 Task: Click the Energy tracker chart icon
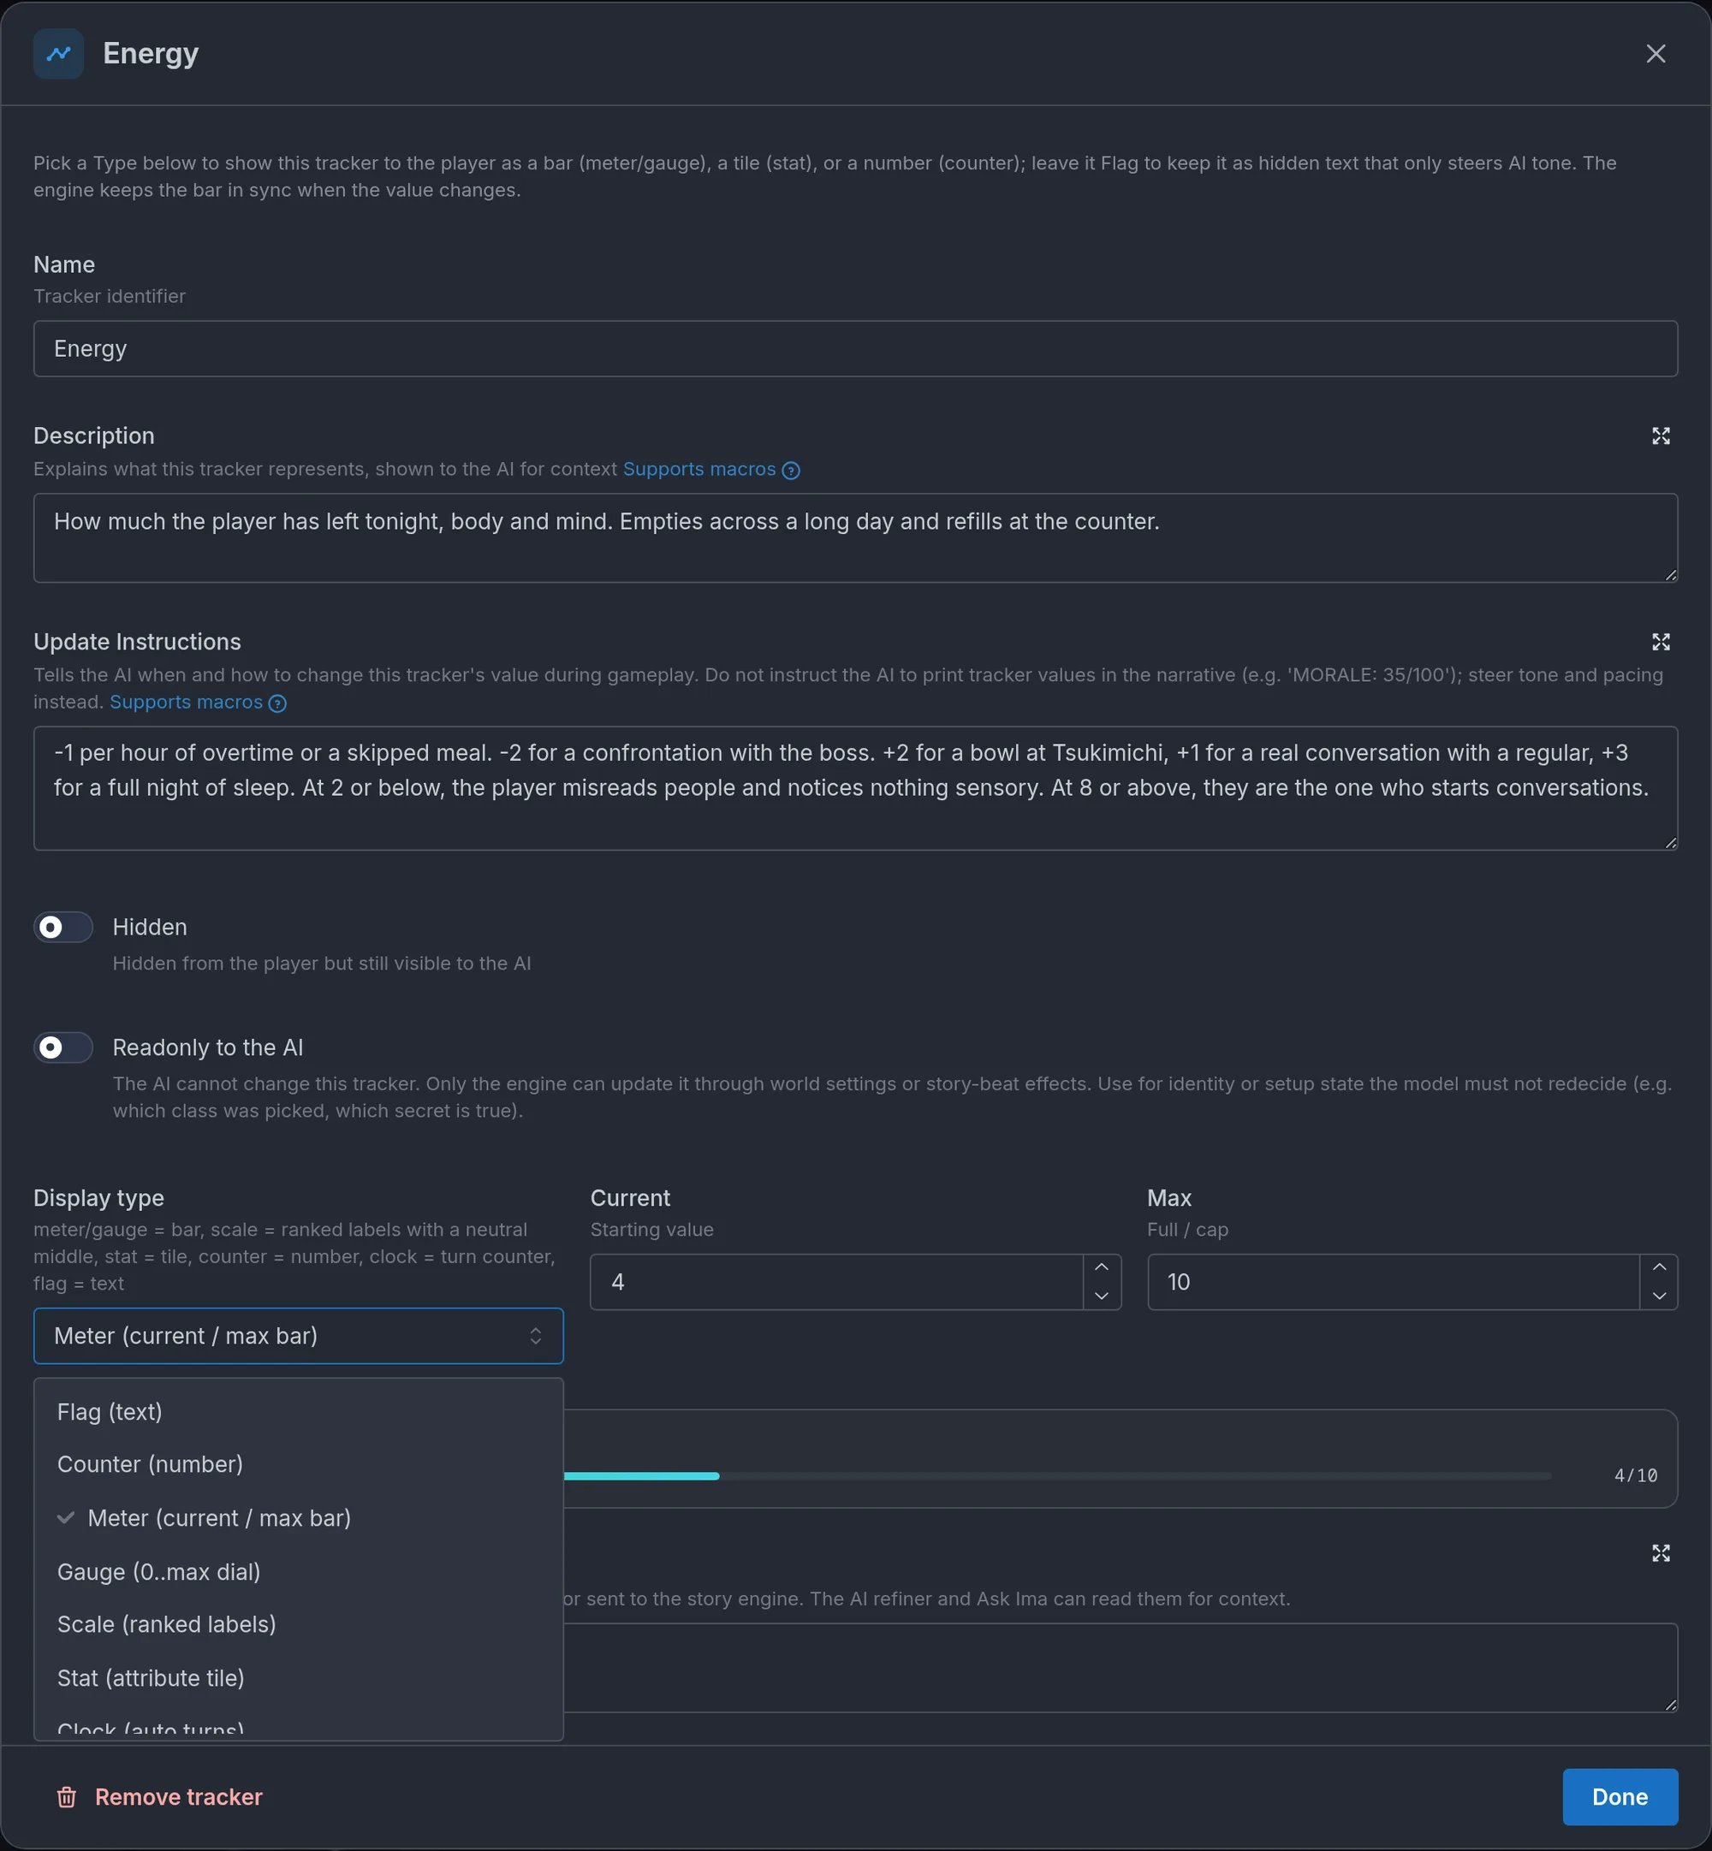[58, 54]
